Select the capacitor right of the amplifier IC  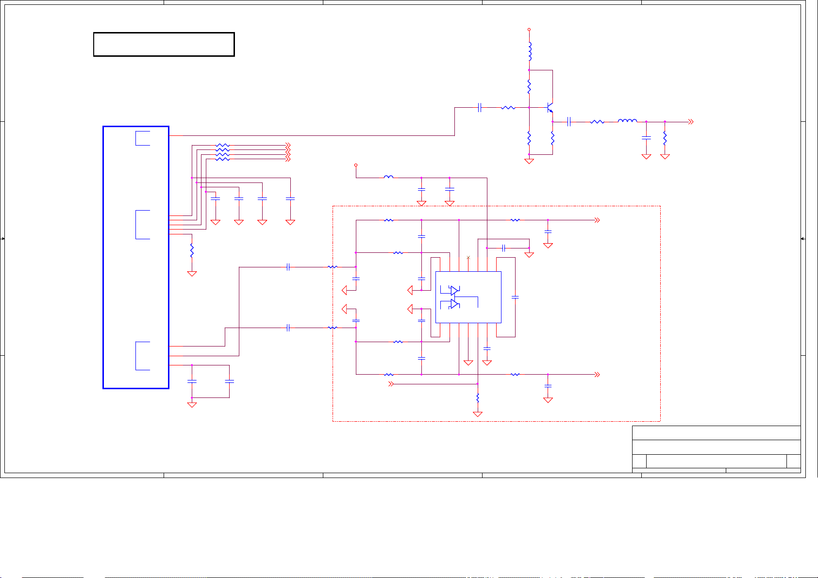[x=515, y=297]
